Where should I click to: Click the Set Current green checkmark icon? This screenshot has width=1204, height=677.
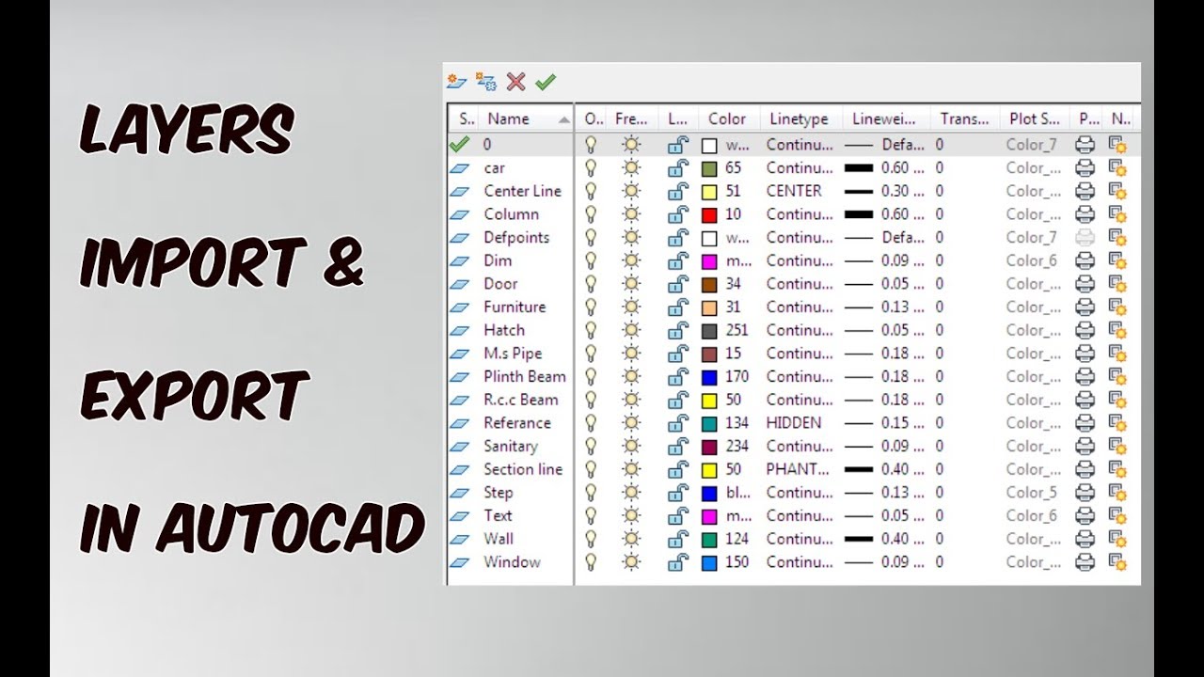pos(546,82)
